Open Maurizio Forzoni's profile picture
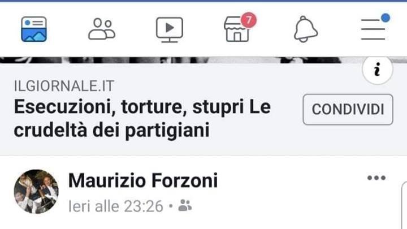Screen dimensions: 407x229 point(36,192)
